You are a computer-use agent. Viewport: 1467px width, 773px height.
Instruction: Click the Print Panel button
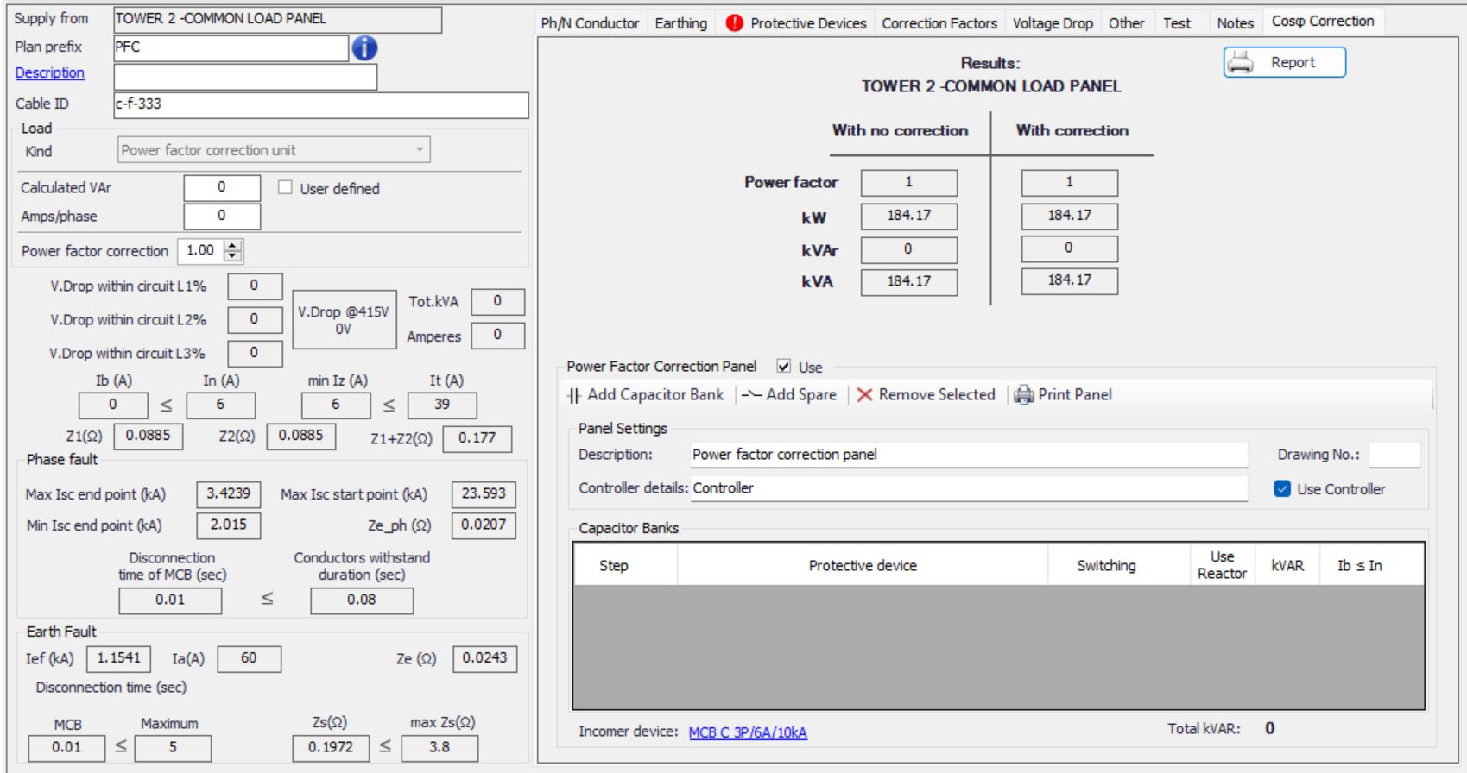pos(1063,395)
